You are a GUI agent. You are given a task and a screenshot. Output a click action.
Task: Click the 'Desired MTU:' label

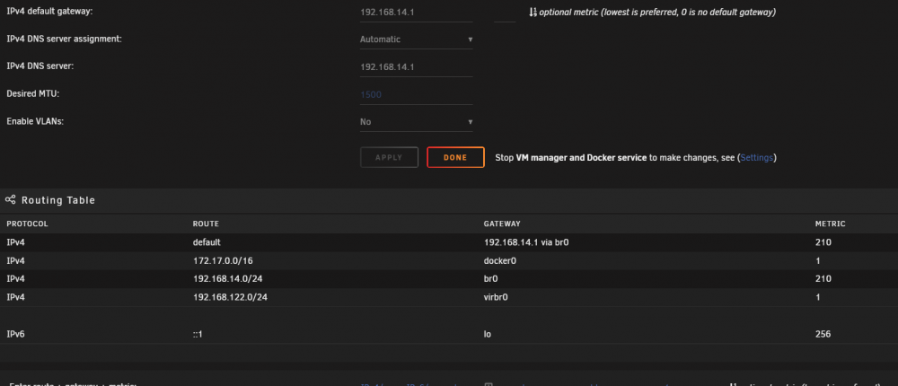32,94
